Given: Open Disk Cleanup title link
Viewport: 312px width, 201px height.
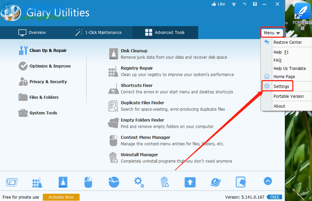Looking at the screenshot, I should coord(134,51).
